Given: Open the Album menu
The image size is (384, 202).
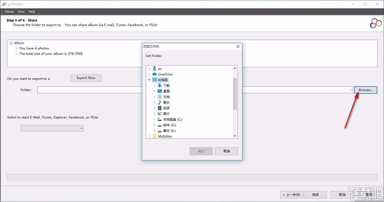Looking at the screenshot, I should (9, 12).
